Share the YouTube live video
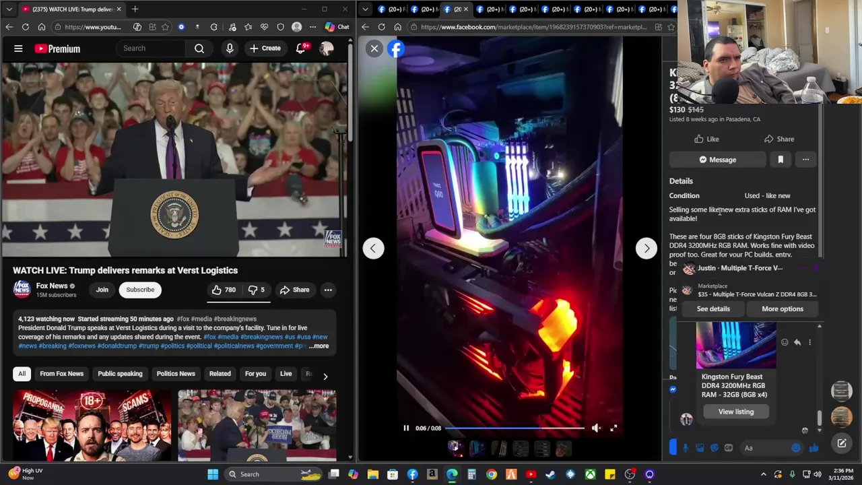Screen dimensions: 862x485 click(x=294, y=290)
